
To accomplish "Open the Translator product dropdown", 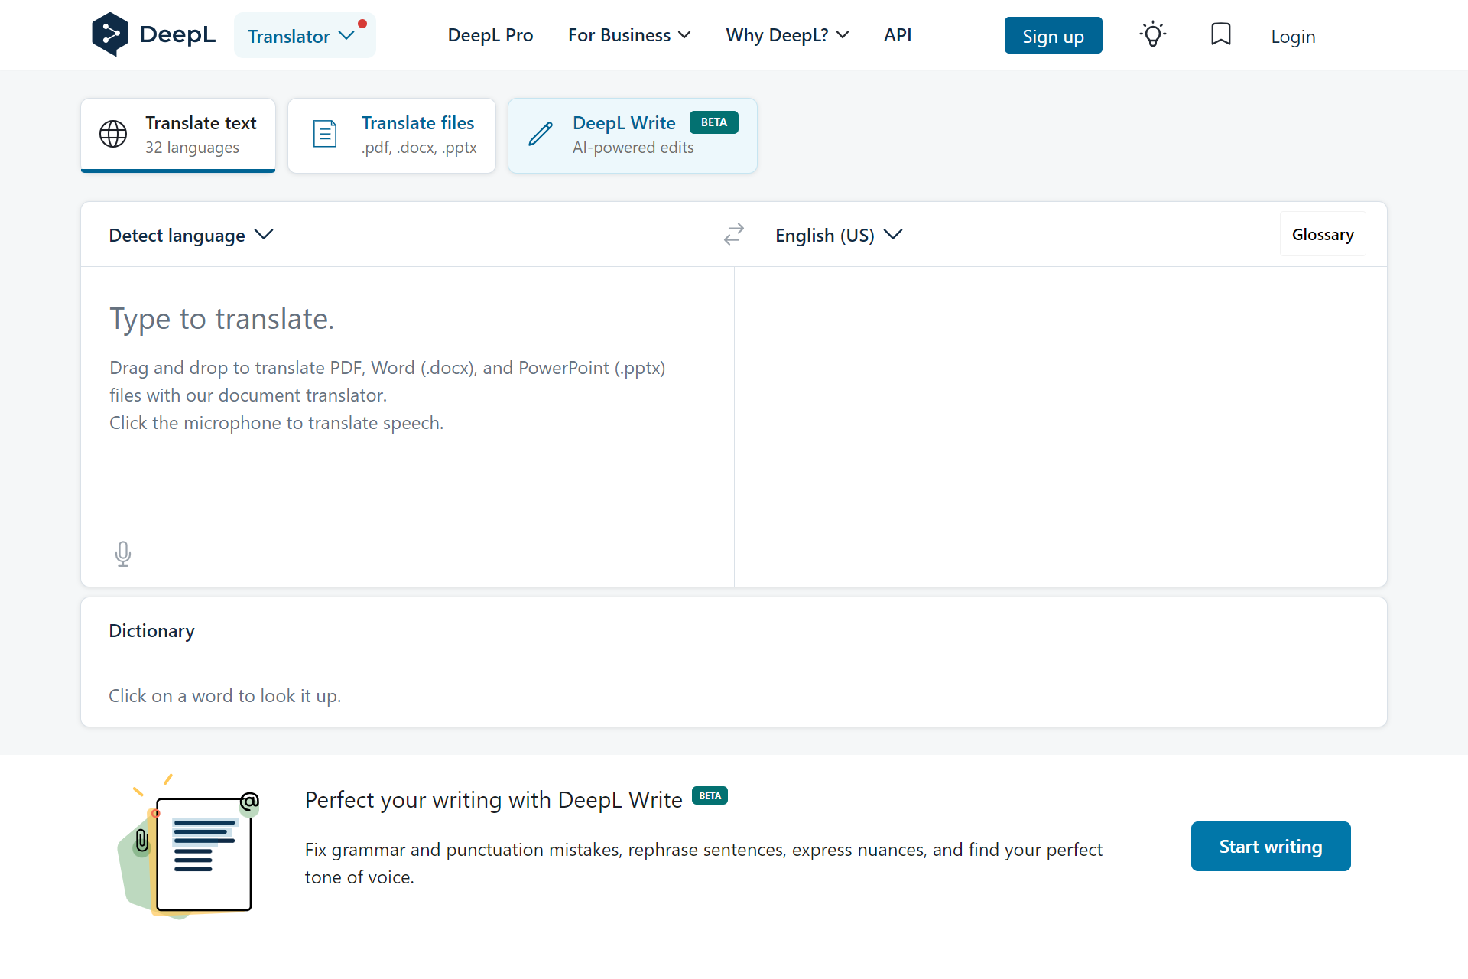I will tap(304, 35).
